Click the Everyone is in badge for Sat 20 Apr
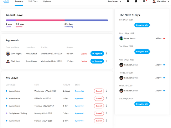 coord(142,104)
